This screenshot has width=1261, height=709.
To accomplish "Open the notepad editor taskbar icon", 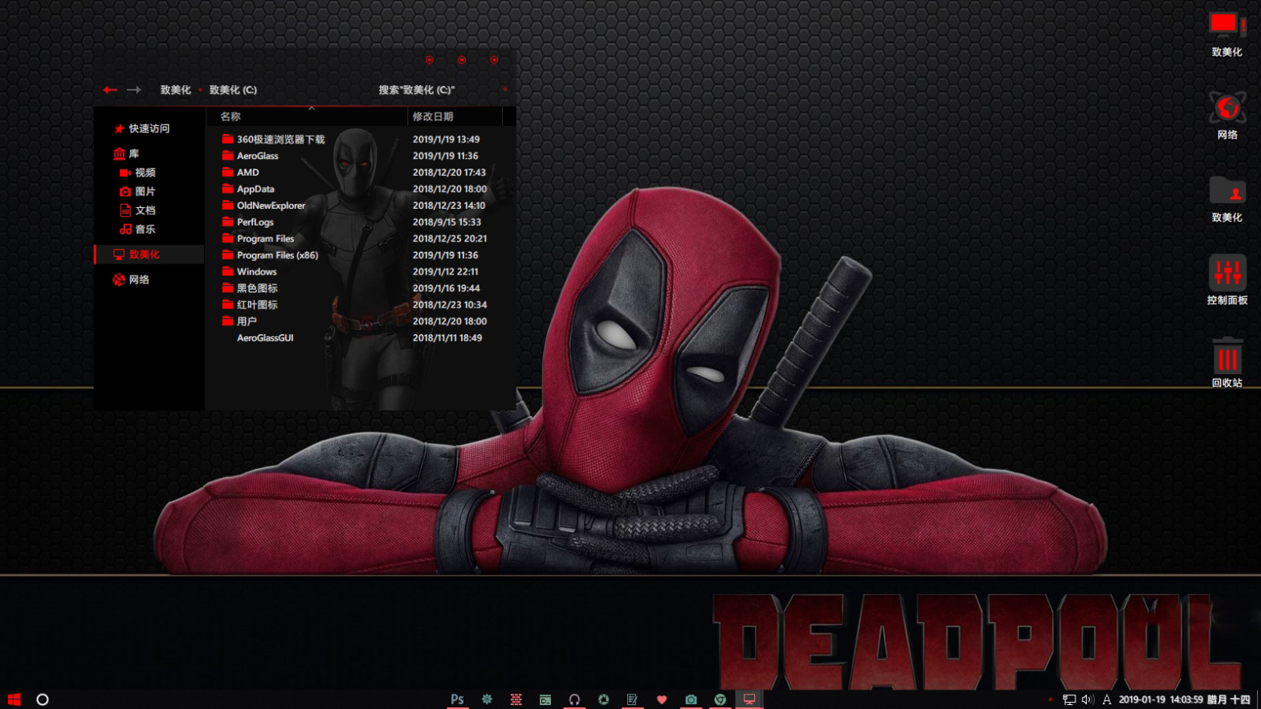I will click(x=632, y=699).
